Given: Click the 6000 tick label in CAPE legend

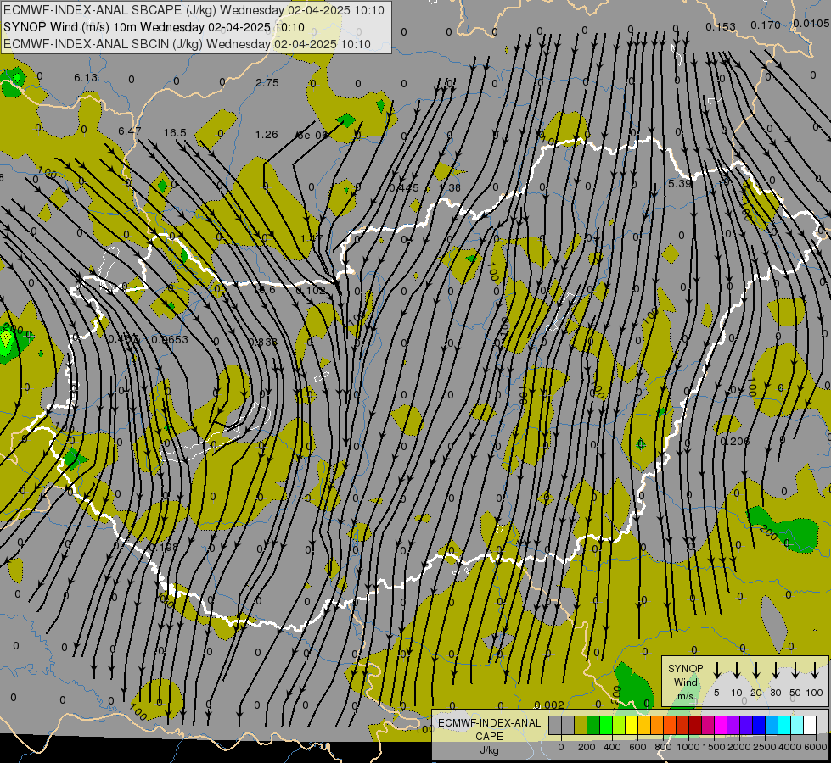Looking at the screenshot, I should pyautogui.click(x=816, y=747).
